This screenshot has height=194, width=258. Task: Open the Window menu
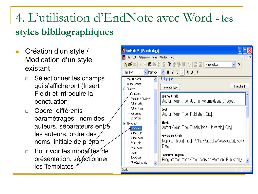(163, 57)
